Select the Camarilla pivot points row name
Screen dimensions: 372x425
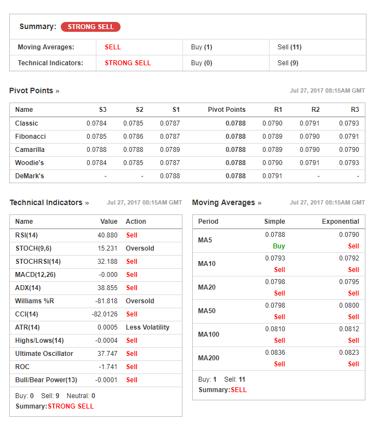pos(30,150)
